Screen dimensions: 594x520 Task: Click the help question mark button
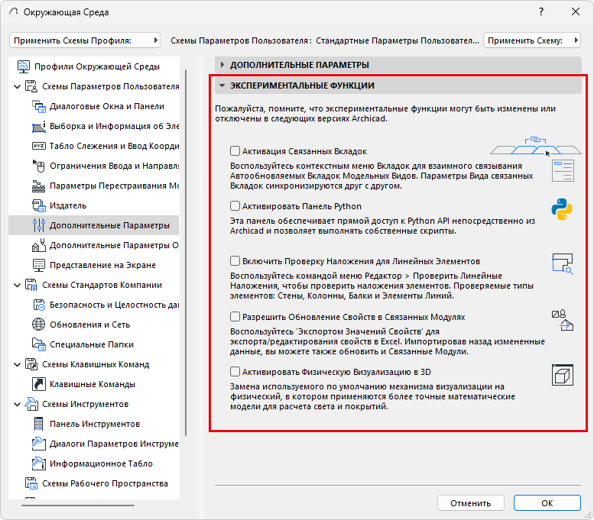(541, 11)
